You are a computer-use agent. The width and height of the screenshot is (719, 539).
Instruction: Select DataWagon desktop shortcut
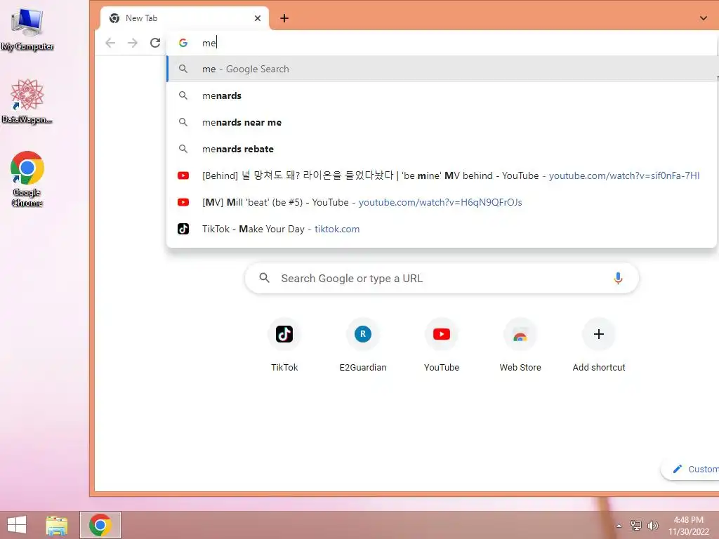point(27,101)
